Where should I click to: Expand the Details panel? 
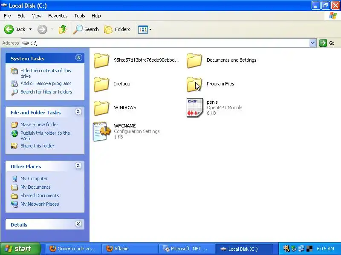(x=78, y=224)
